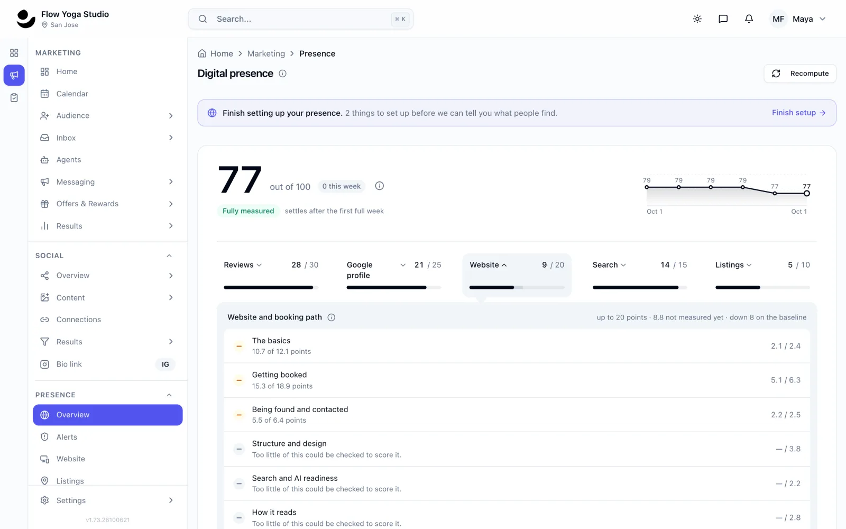Screen dimensions: 846x529
Task: Expand the Google profile score category
Action: [394, 275]
